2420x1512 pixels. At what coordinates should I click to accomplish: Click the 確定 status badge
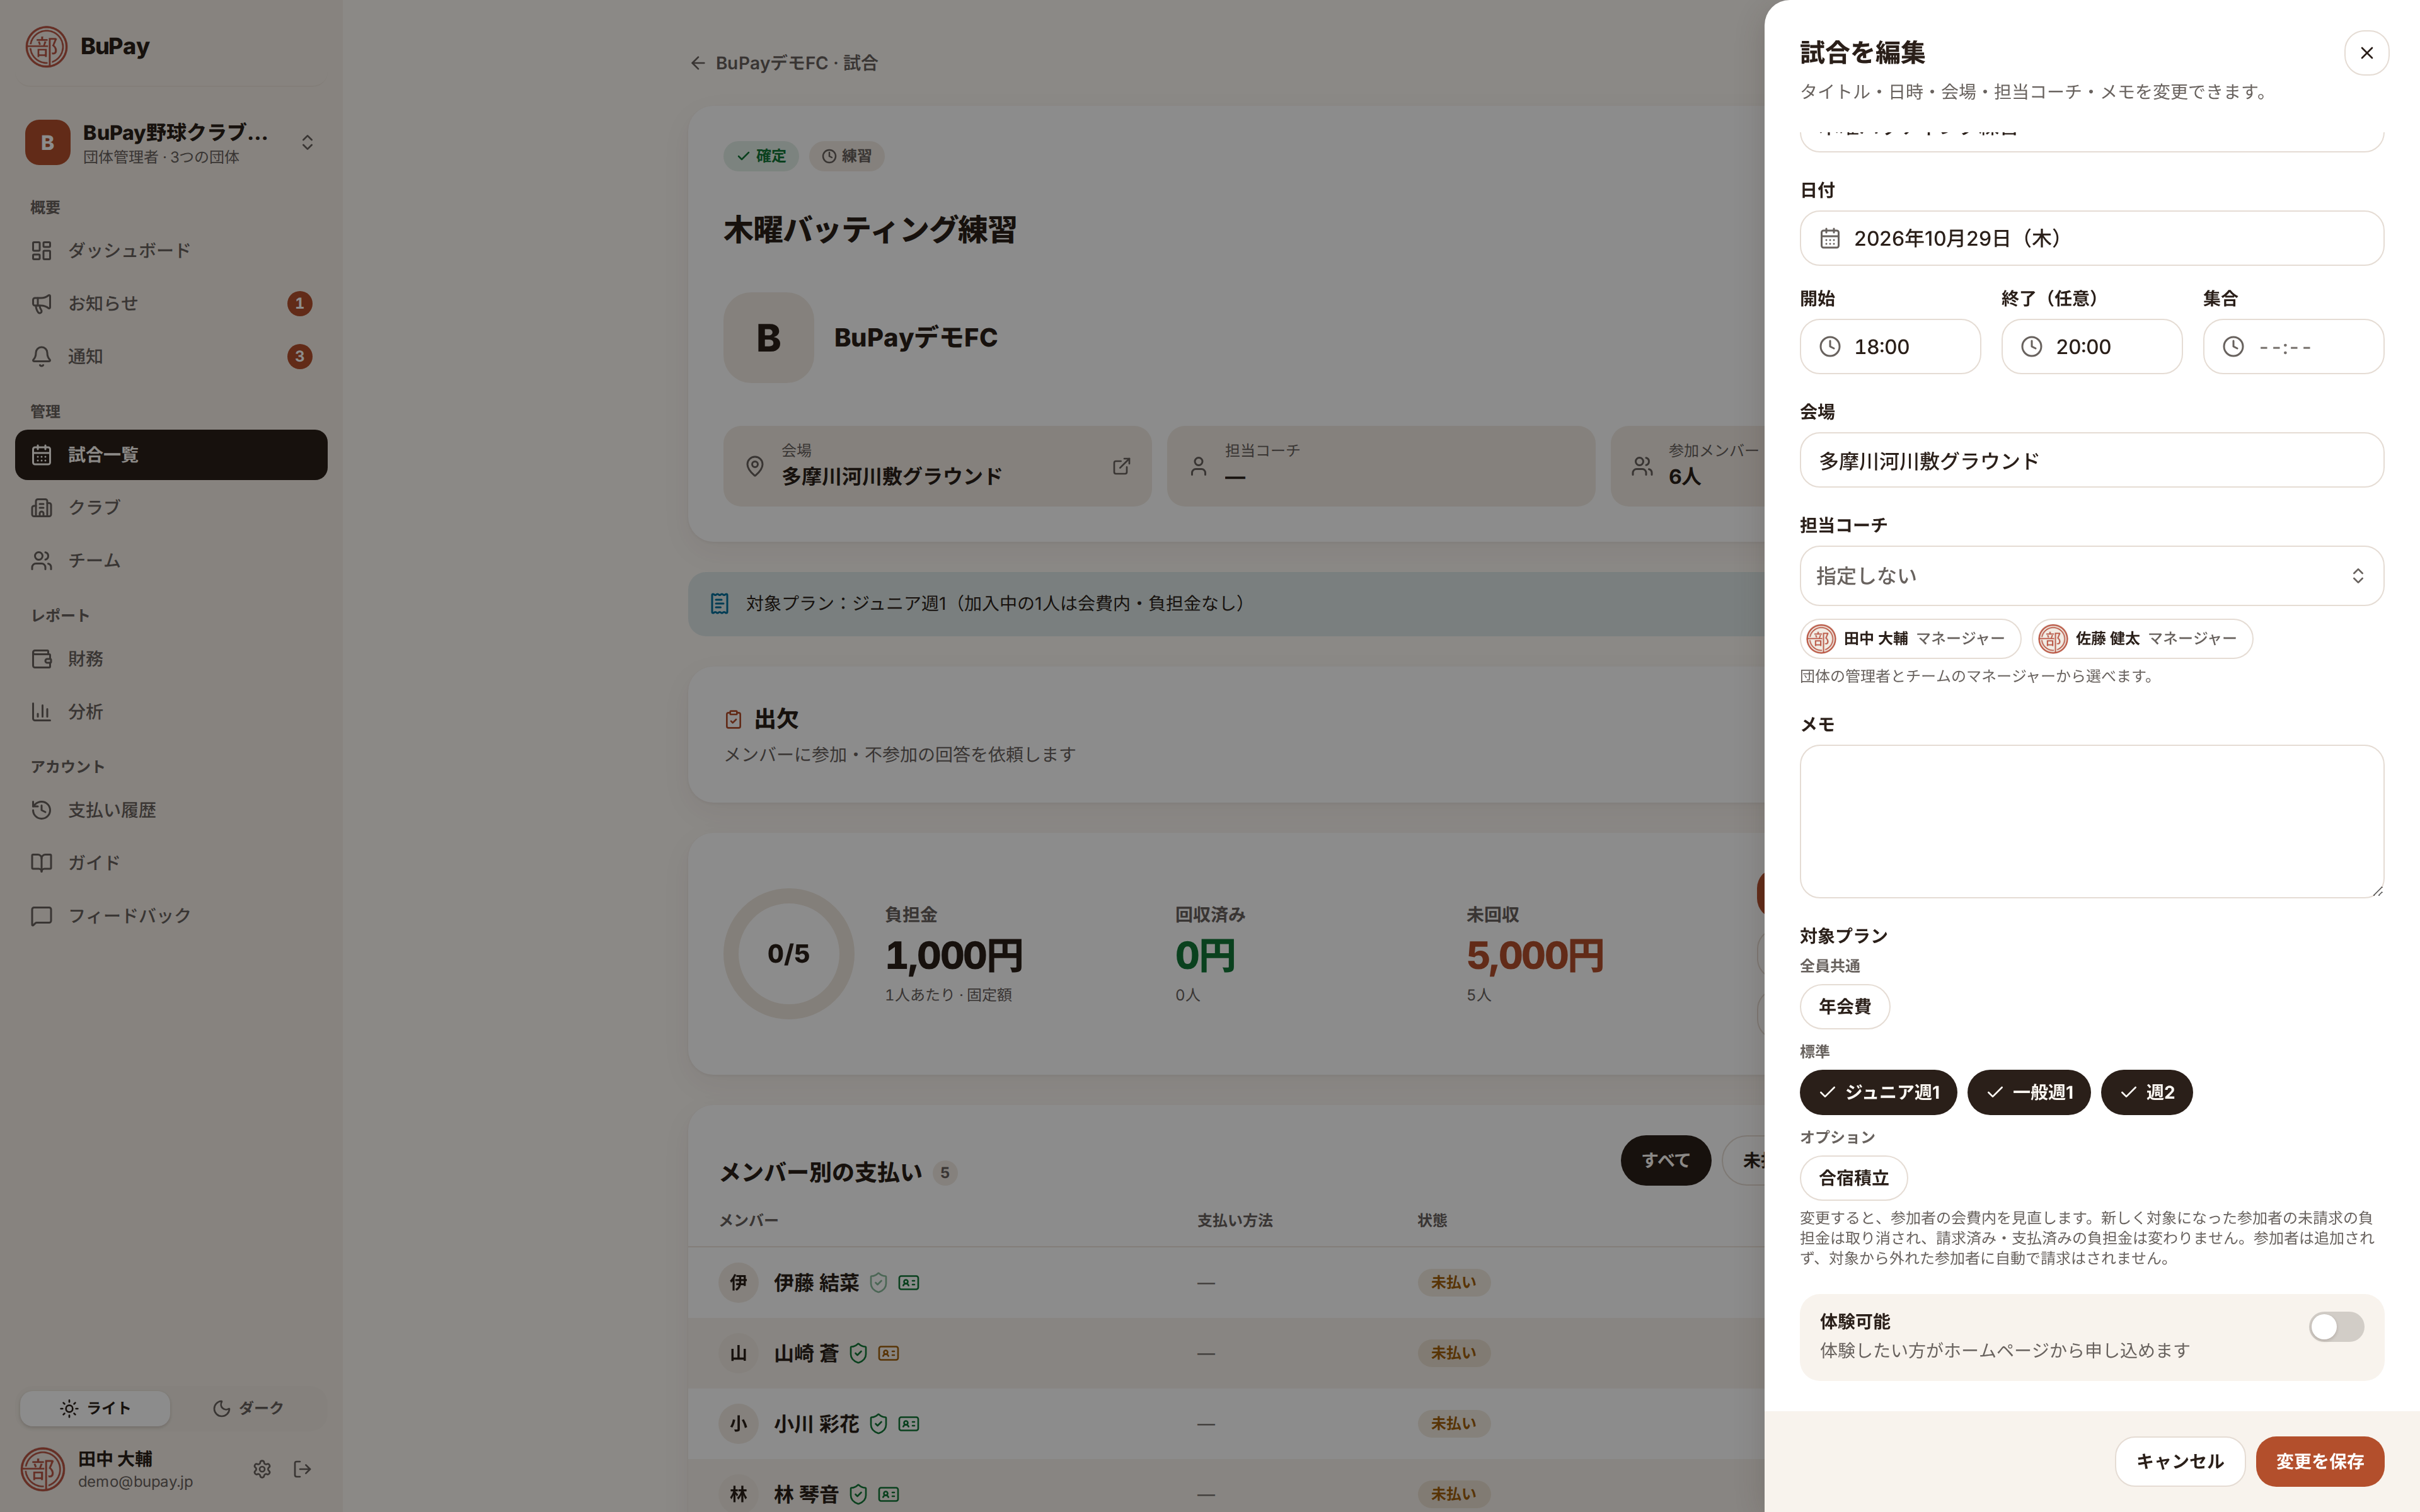click(x=761, y=156)
